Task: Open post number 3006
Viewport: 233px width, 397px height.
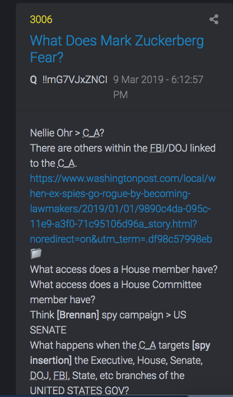Action: pos(41,20)
